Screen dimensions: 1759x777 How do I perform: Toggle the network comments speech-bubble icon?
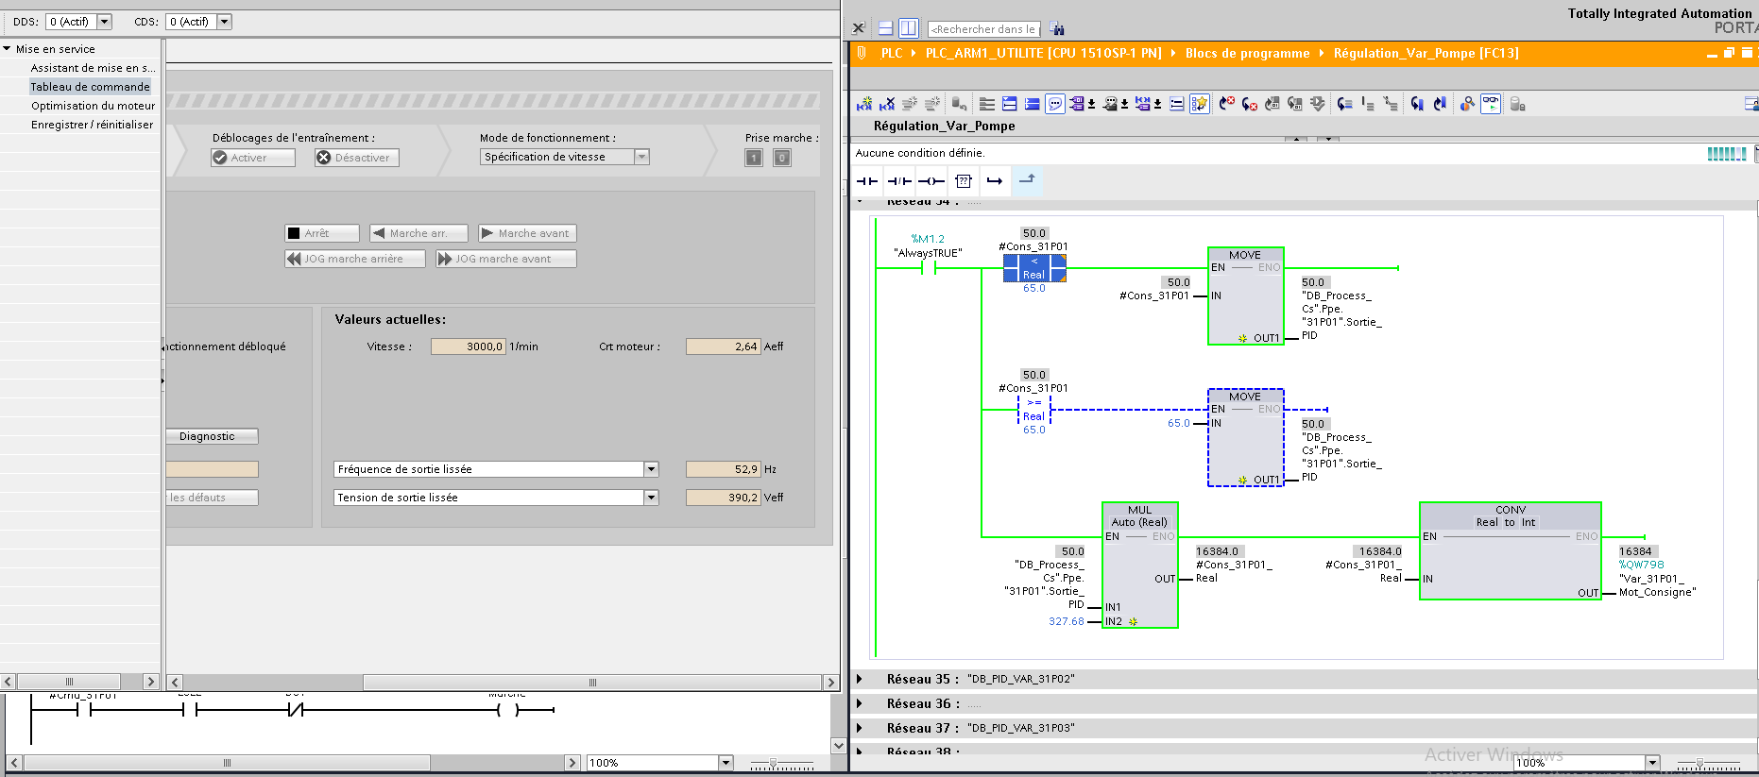pos(1055,104)
